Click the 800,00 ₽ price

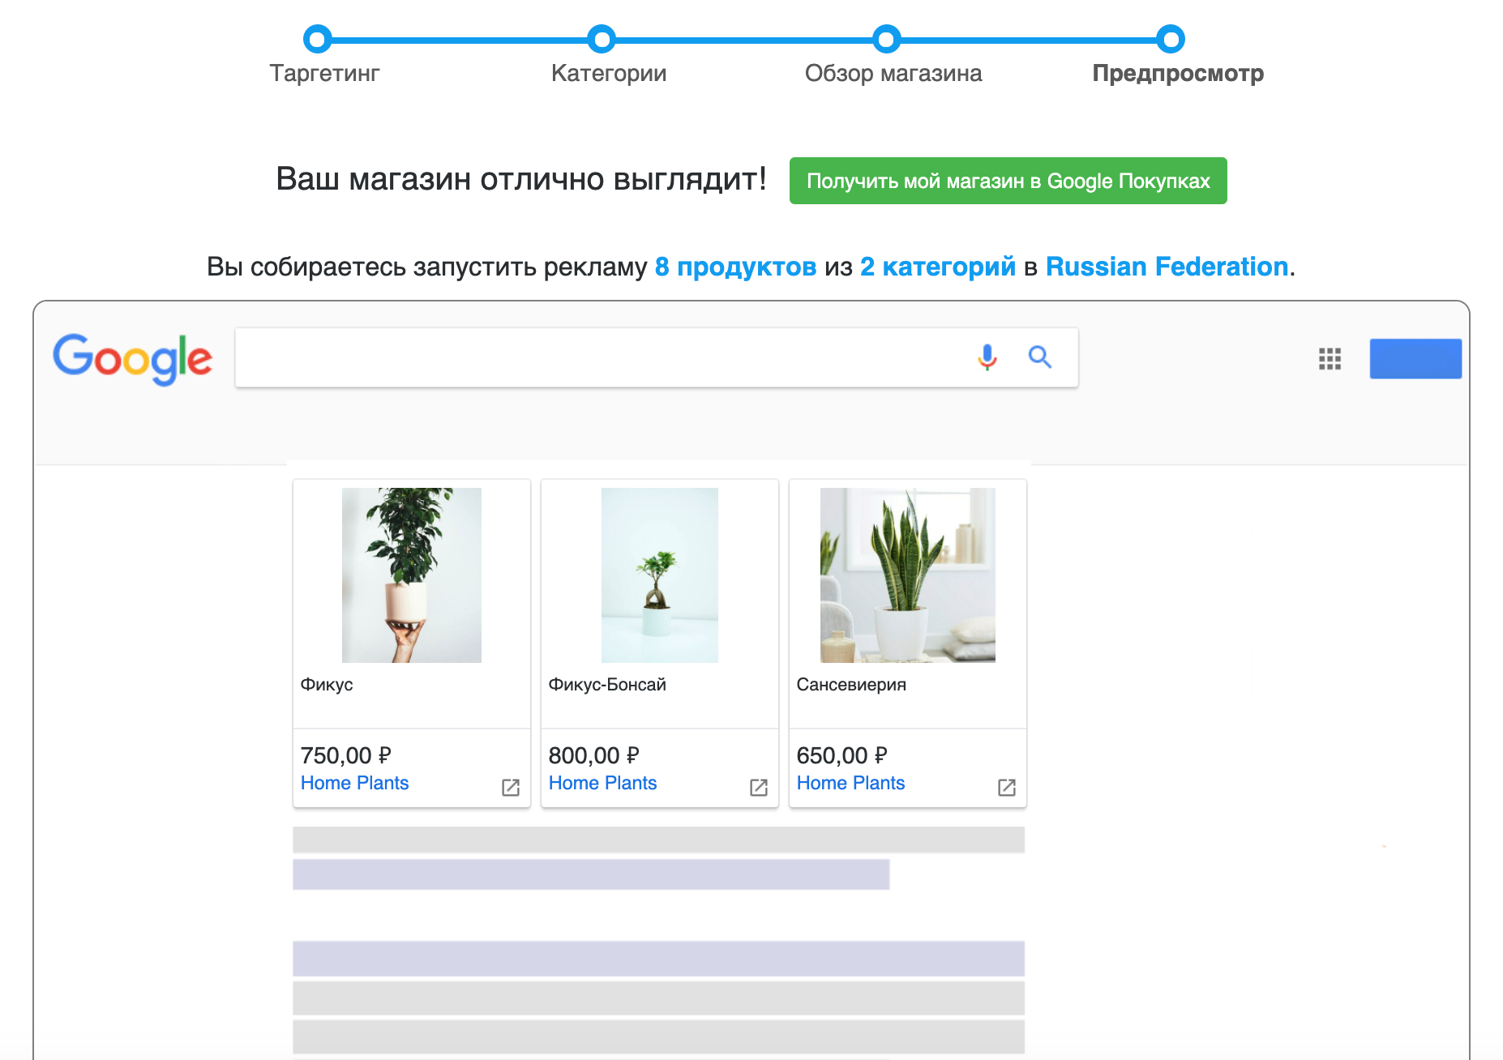click(593, 755)
